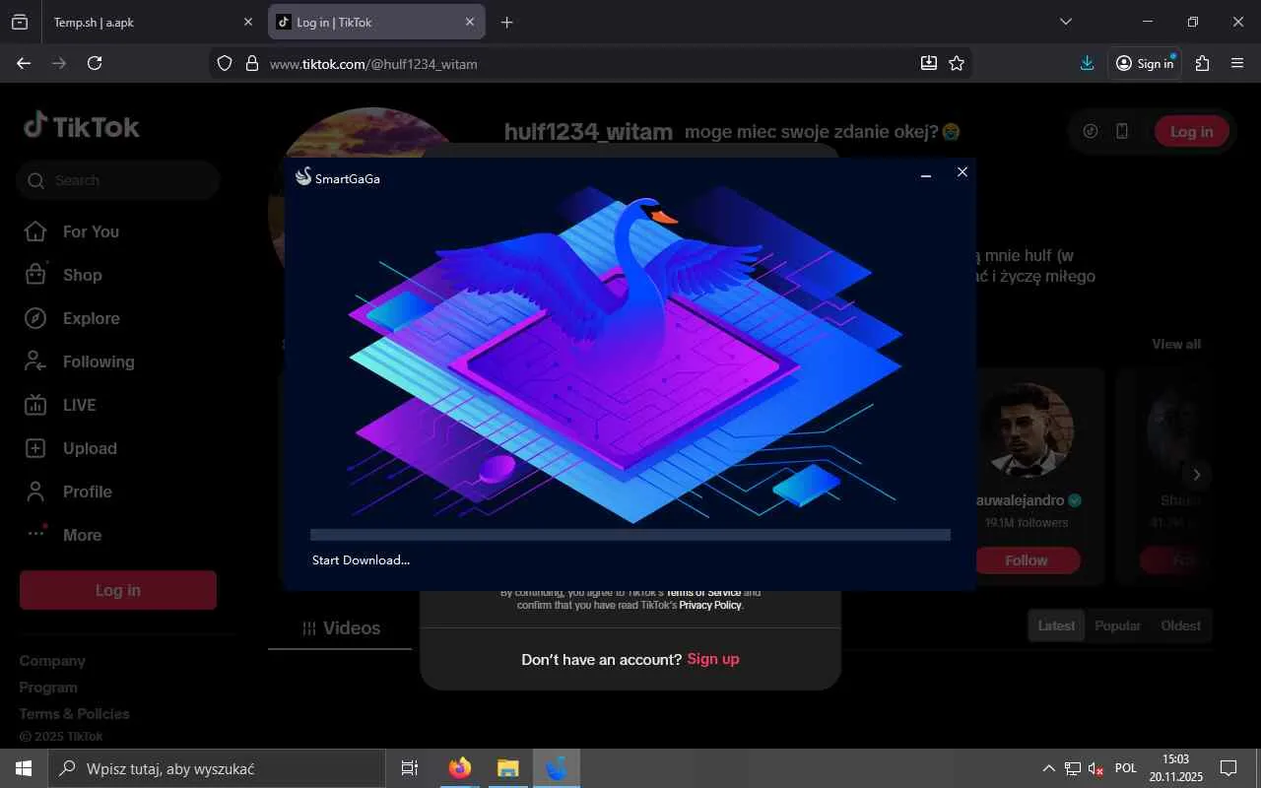Click the Firefox account Sign in button
Screen dimensions: 1261x788
(x=1145, y=63)
